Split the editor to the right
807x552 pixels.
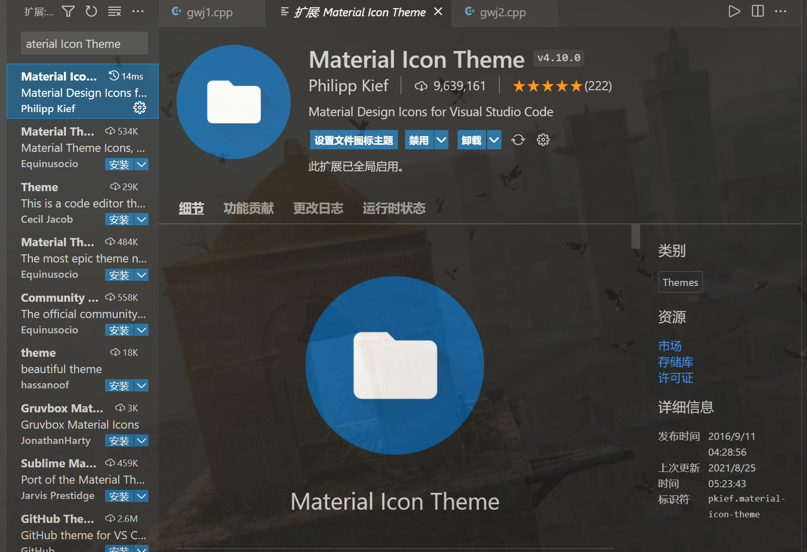coord(758,11)
